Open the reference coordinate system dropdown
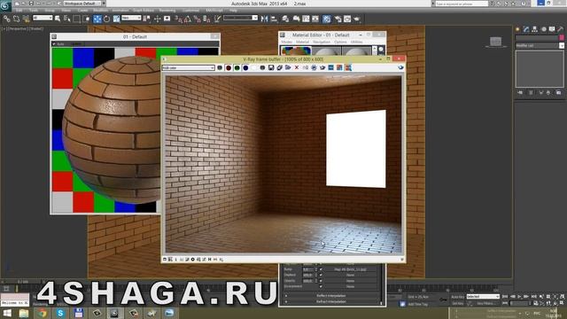The image size is (567, 319). [x=131, y=18]
